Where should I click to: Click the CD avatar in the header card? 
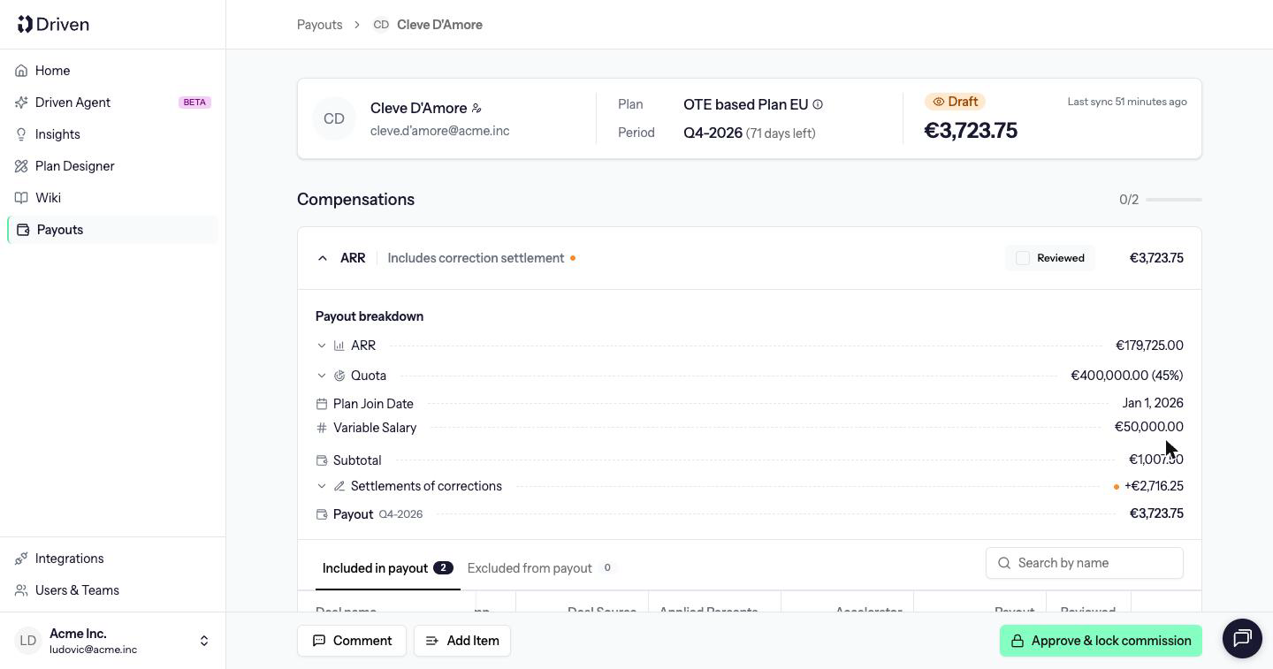click(334, 118)
